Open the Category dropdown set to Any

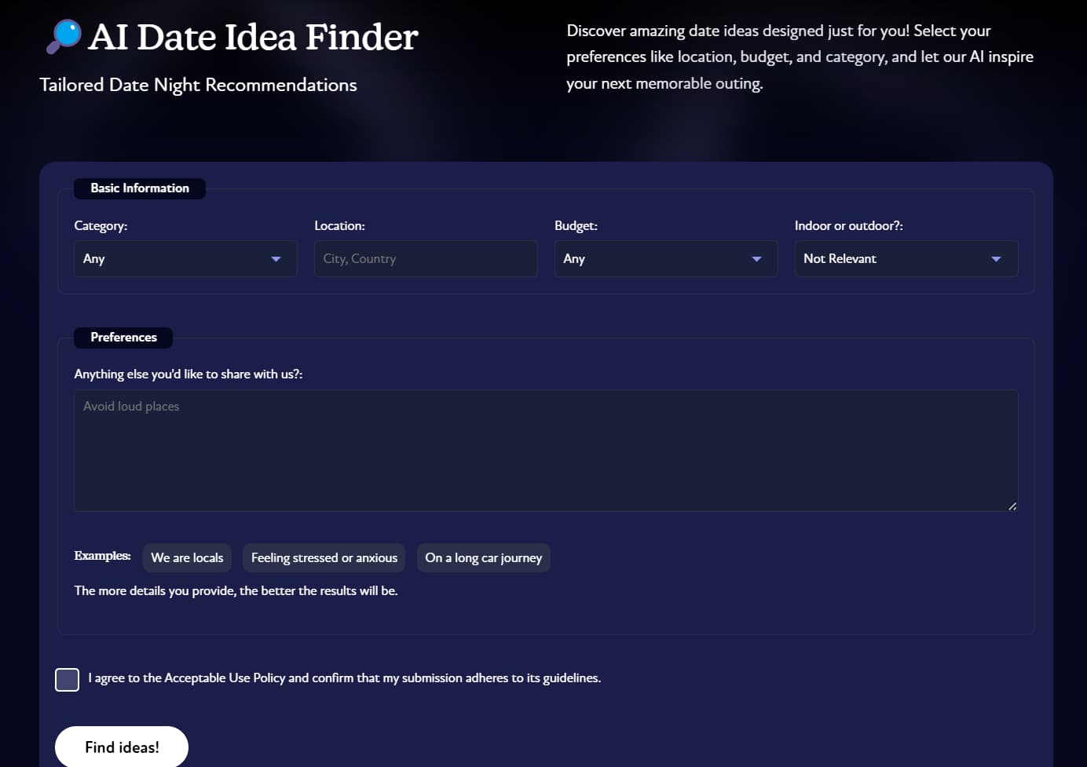pos(185,258)
